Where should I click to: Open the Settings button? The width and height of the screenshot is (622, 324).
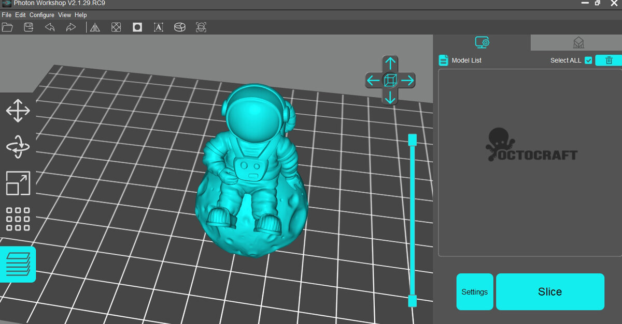click(475, 292)
